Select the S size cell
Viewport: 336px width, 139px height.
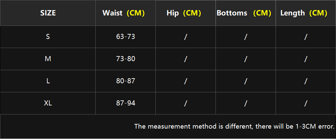coord(48,37)
